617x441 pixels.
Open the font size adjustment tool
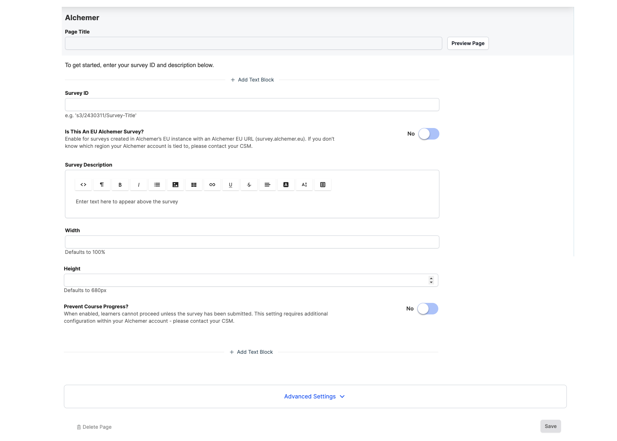click(304, 184)
